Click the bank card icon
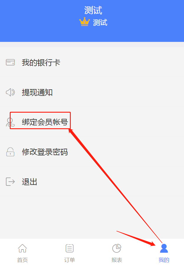The height and width of the screenshot is (266, 184). pyautogui.click(x=10, y=62)
